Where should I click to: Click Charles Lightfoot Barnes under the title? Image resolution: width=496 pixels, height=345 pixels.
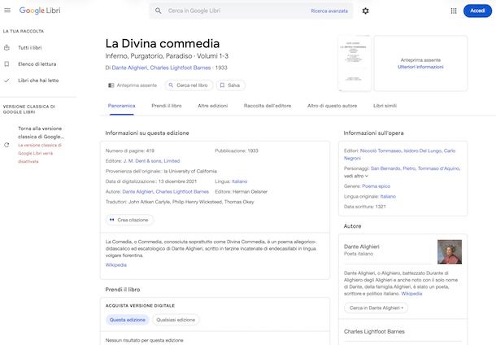point(181,68)
